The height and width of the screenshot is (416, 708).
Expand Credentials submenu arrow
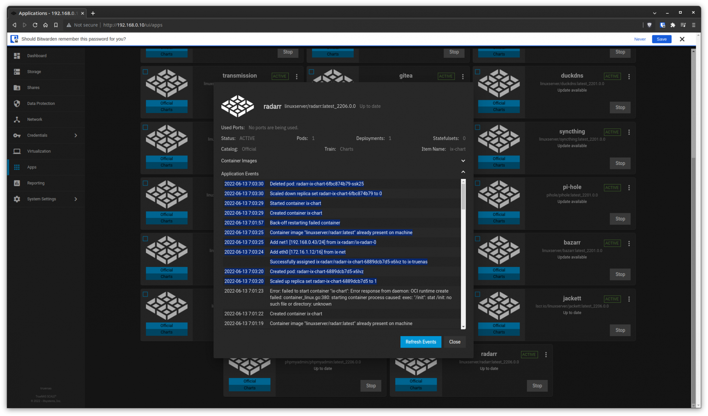click(x=76, y=135)
